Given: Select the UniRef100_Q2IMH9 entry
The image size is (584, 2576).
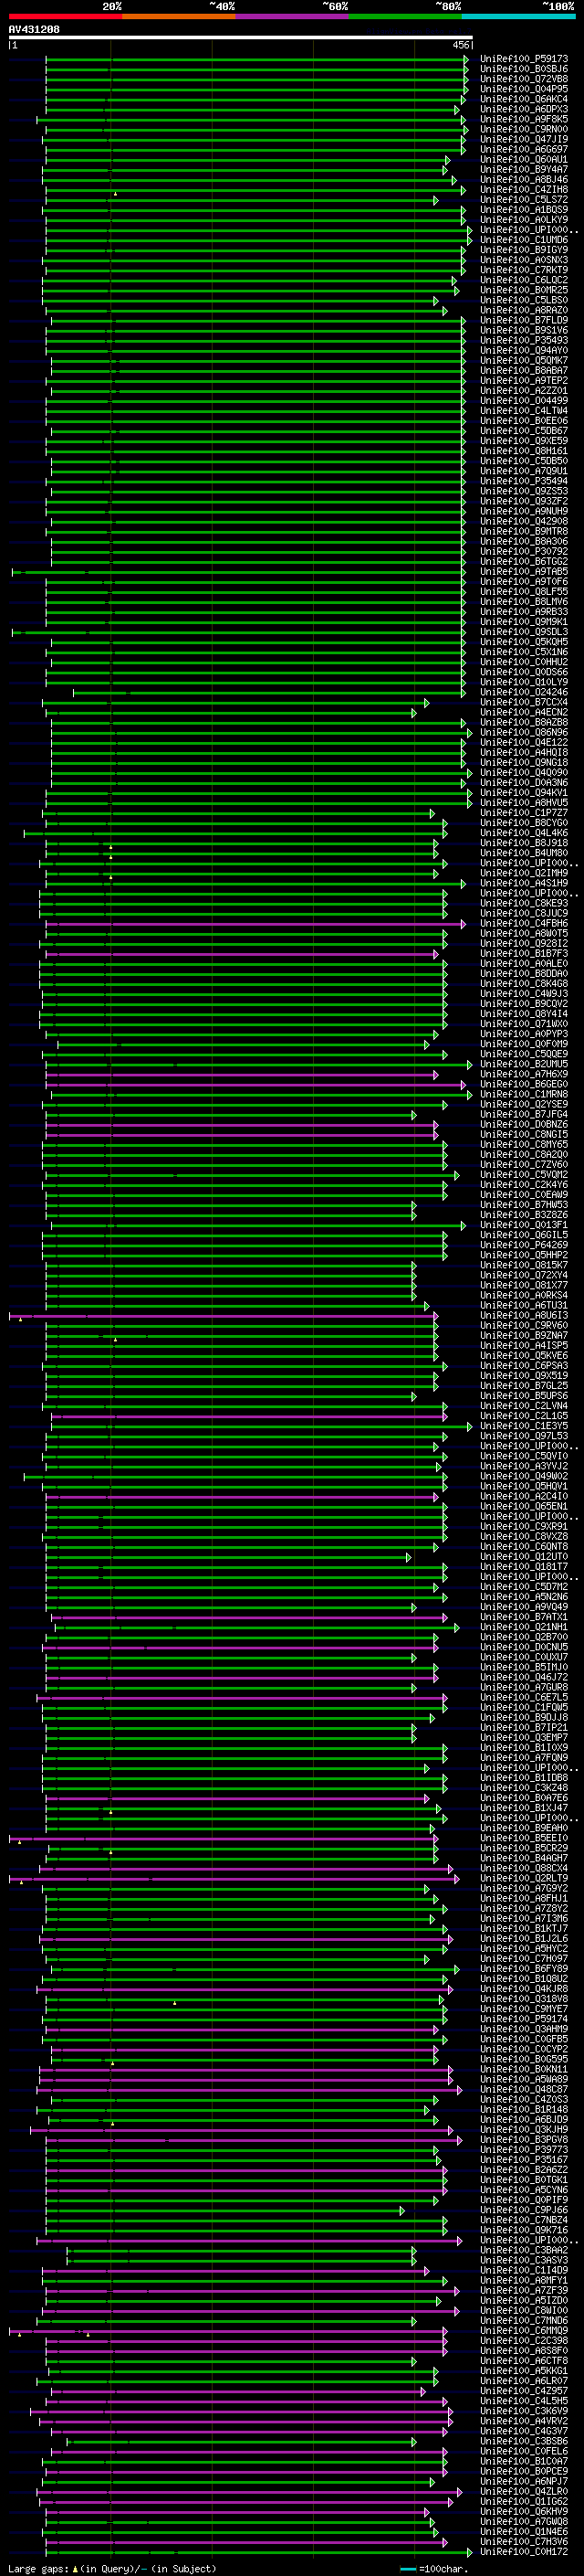Looking at the screenshot, I should [524, 873].
